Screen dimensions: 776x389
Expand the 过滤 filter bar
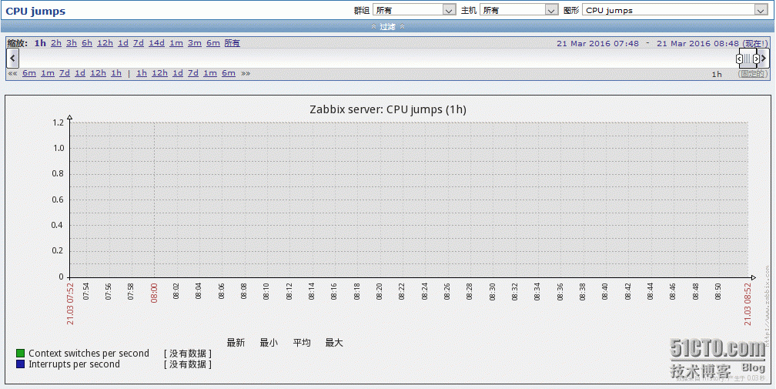pos(387,27)
